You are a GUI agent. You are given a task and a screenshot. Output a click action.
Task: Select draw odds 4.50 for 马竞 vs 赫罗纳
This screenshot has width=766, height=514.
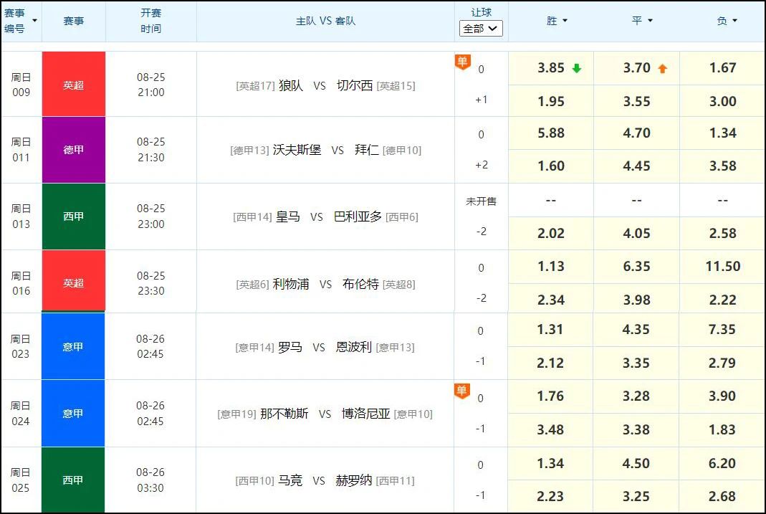[636, 463]
